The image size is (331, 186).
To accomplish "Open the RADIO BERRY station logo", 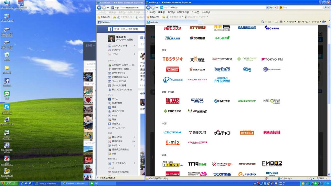I will tap(198, 80).
